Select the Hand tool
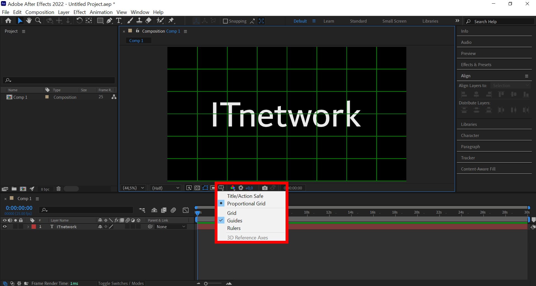This screenshot has width=536, height=286. point(29,20)
